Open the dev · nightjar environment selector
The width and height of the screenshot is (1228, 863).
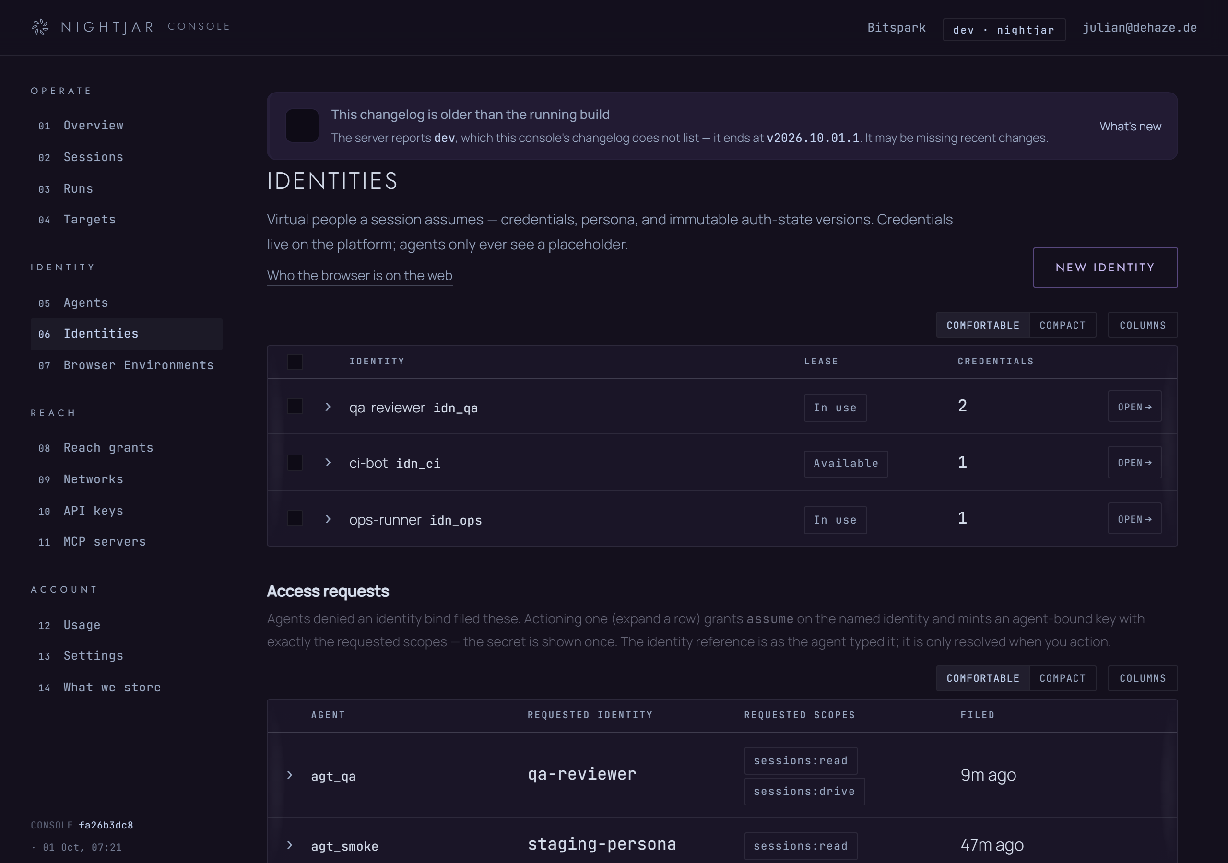pos(1004,30)
